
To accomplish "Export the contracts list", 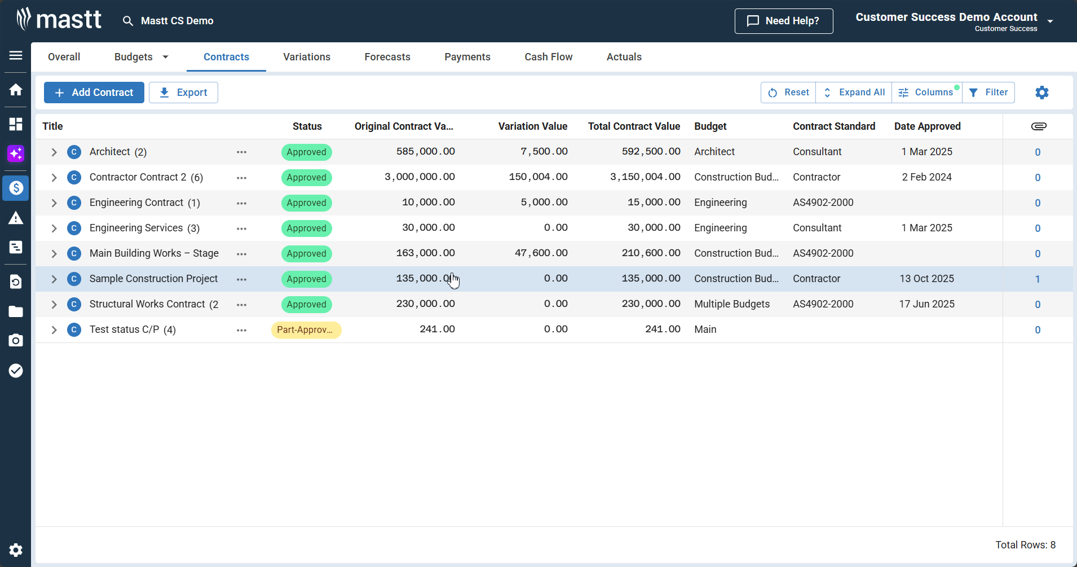I will click(183, 93).
